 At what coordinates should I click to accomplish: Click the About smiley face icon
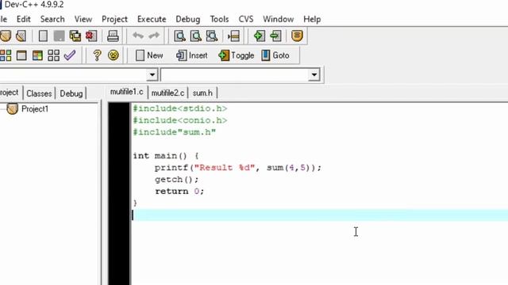[113, 55]
